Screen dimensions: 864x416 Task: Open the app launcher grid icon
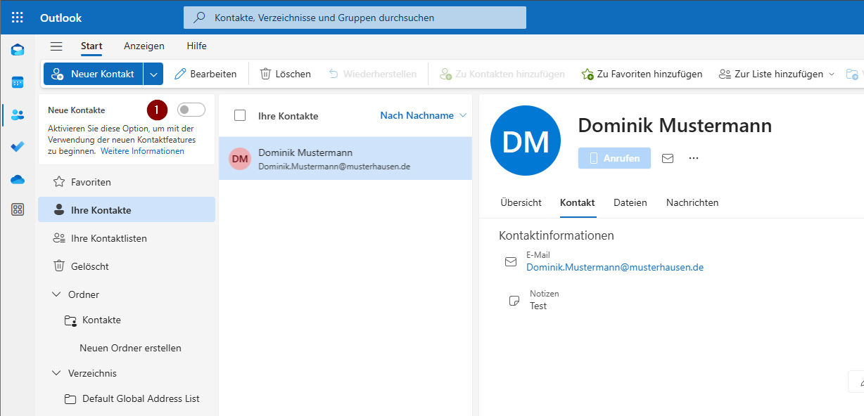point(18,18)
